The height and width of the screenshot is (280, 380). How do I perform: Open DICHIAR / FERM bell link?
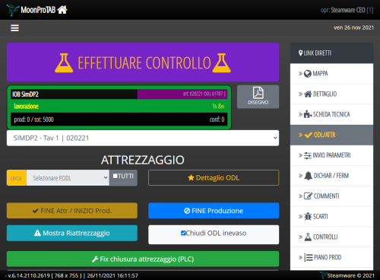pyautogui.click(x=331, y=176)
